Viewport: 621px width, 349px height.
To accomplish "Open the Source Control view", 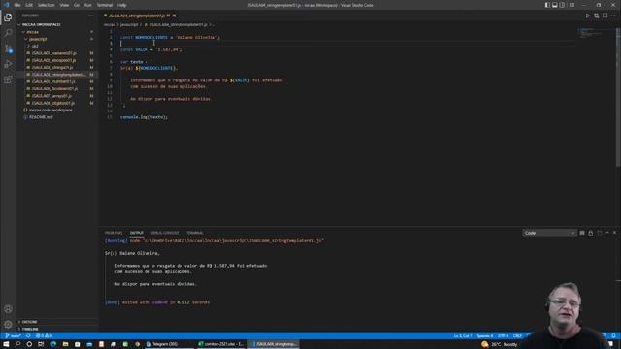I will click(8, 48).
